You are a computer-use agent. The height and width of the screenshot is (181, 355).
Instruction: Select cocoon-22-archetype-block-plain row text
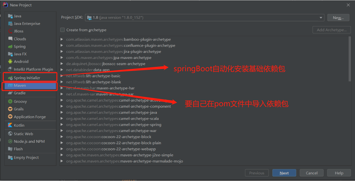(x=114, y=143)
